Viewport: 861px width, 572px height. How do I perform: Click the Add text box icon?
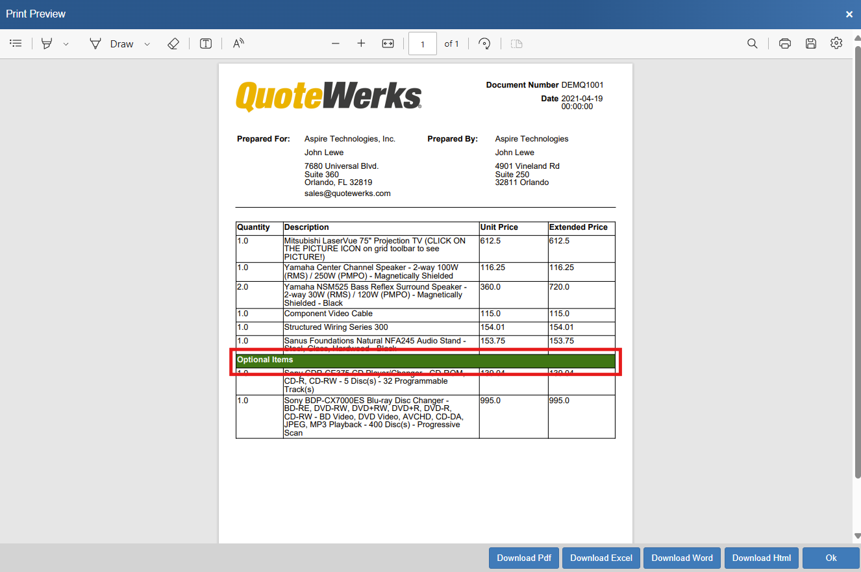tap(206, 44)
